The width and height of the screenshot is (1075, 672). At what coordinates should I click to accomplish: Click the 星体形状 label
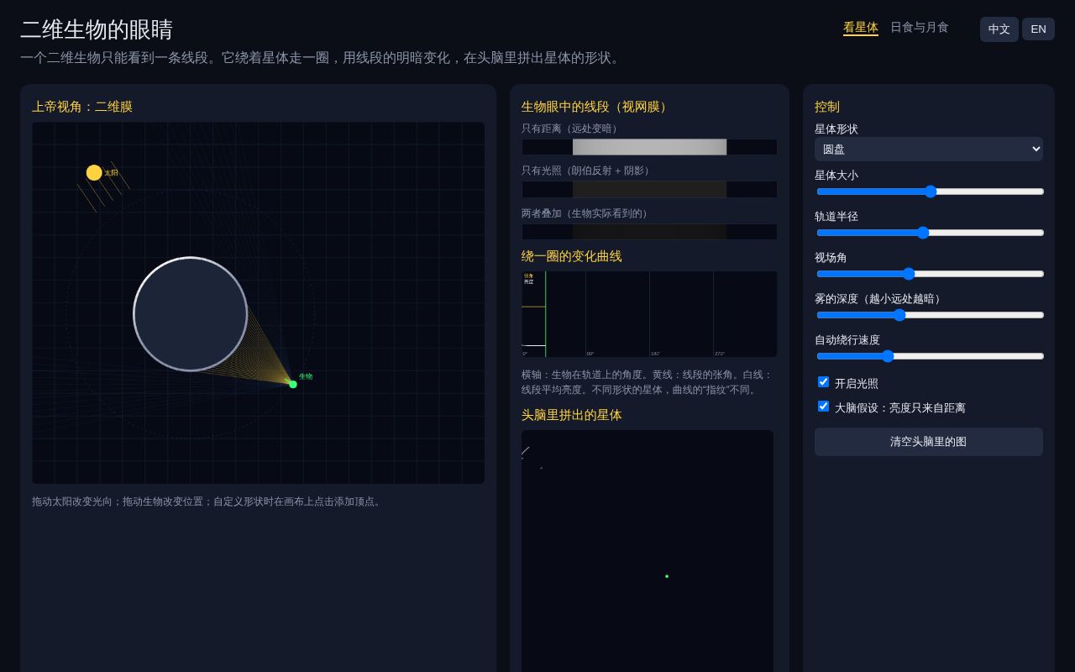[836, 129]
